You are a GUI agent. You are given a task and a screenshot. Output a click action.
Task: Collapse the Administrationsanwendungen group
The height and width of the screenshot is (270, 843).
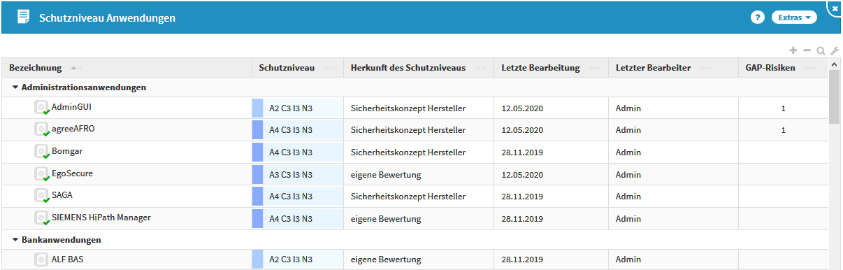coord(15,87)
